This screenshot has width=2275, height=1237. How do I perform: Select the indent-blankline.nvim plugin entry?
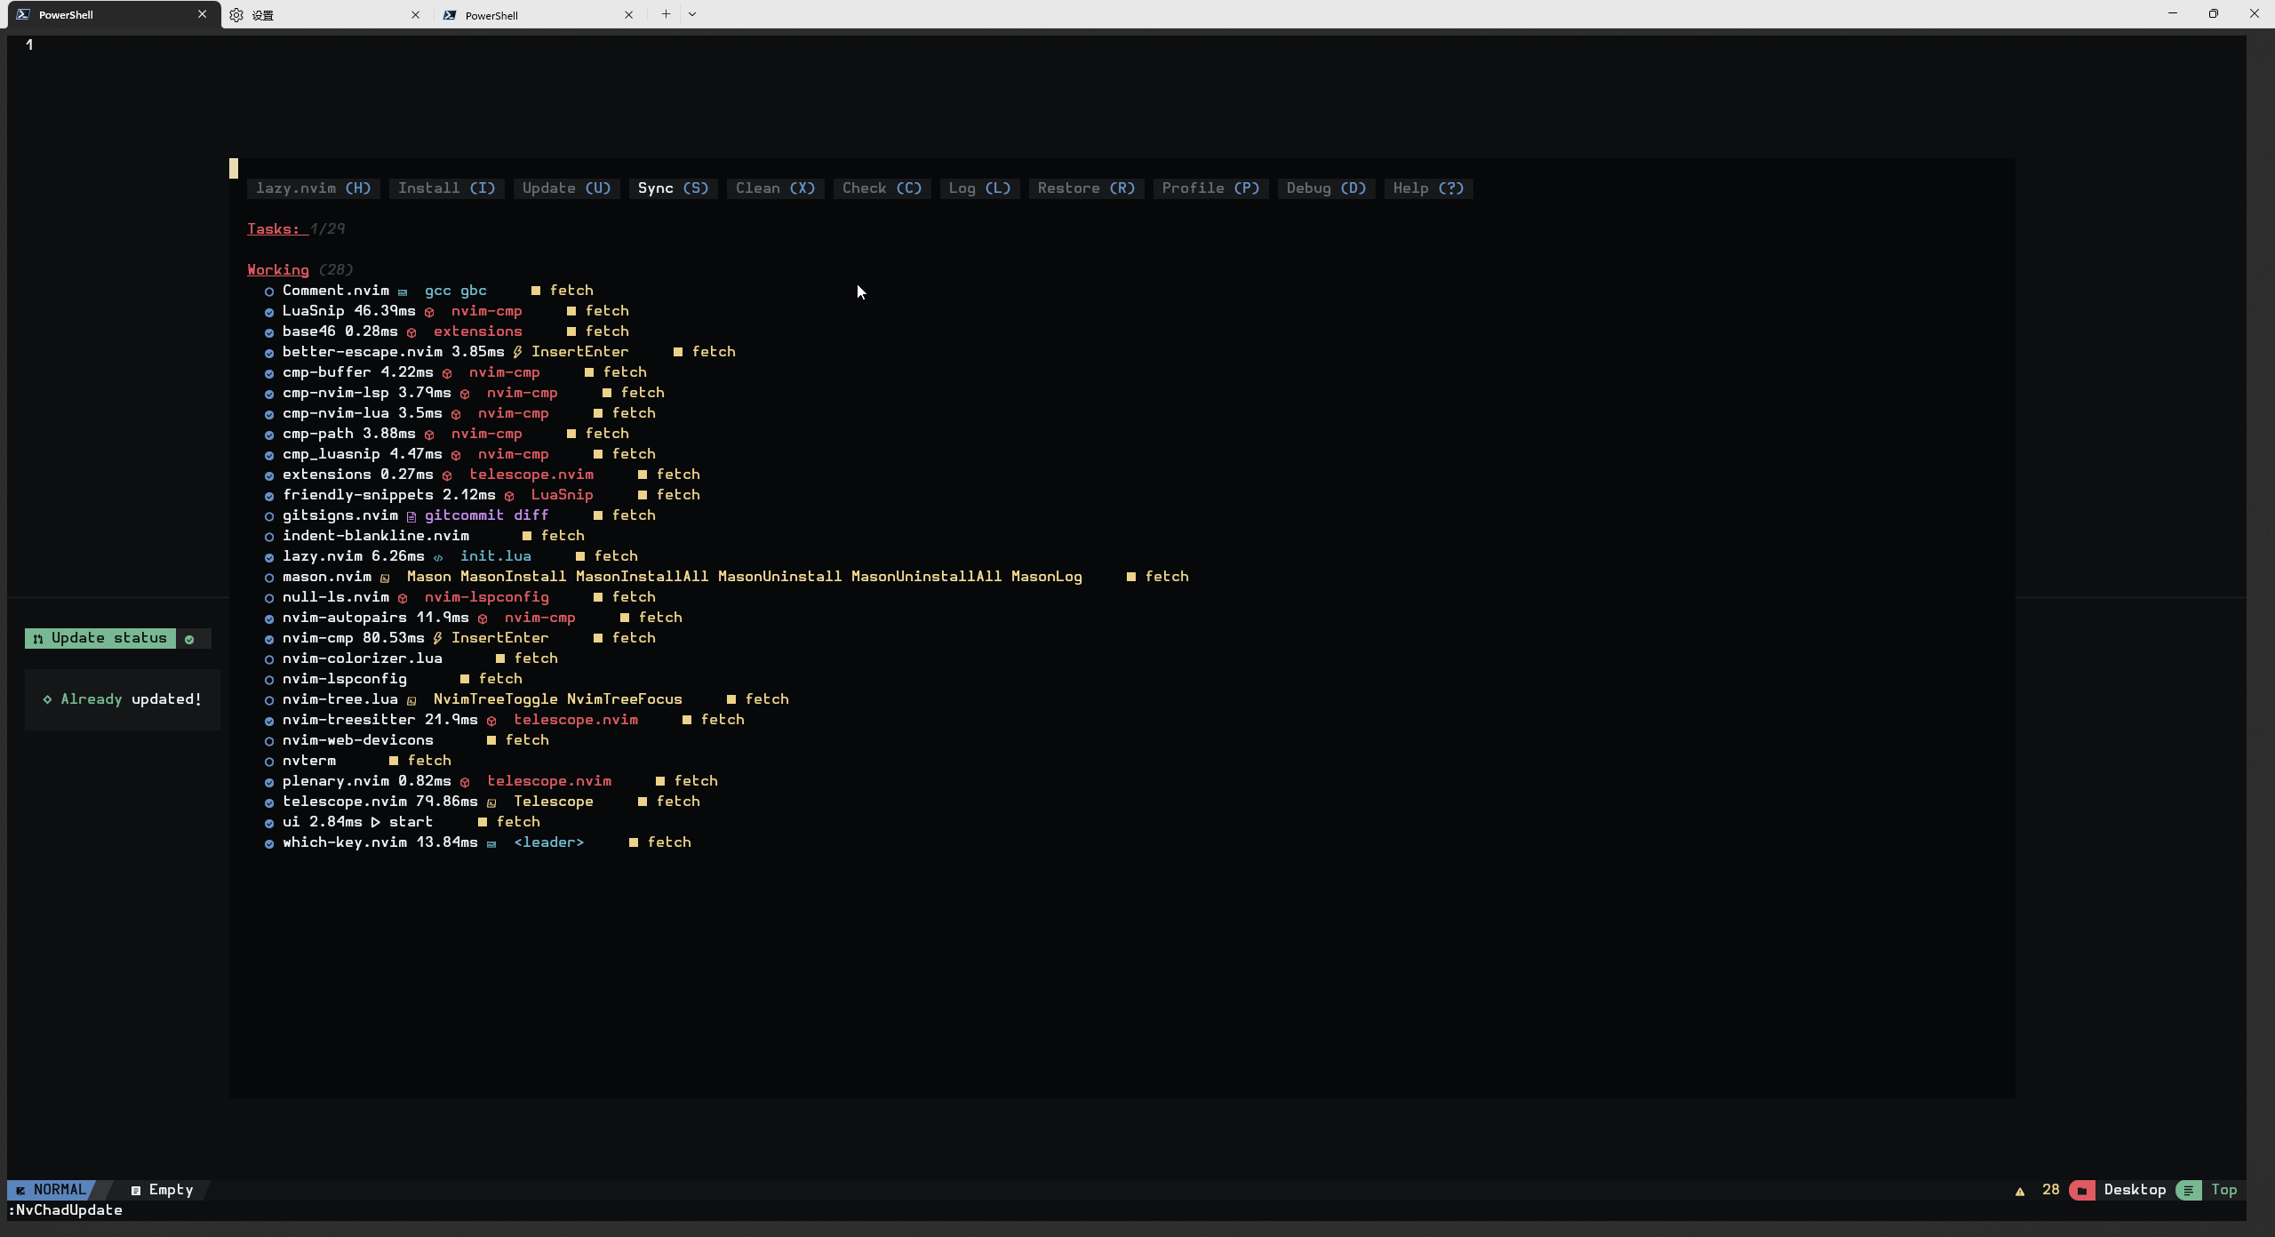coord(425,536)
